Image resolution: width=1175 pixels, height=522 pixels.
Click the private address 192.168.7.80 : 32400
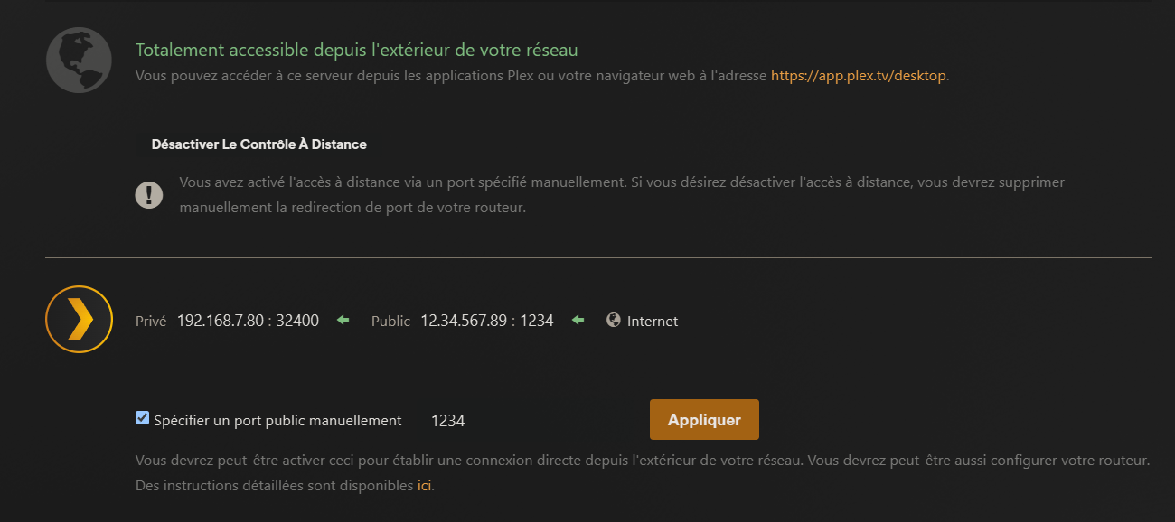(x=248, y=321)
